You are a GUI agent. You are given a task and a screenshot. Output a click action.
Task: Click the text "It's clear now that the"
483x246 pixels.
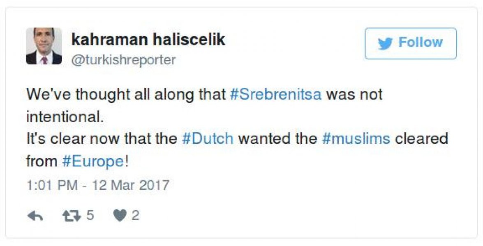click(x=102, y=139)
